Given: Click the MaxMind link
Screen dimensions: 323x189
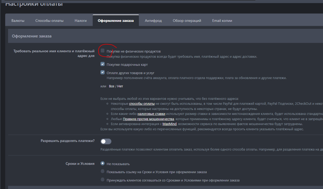Looking at the screenshot, I should [169, 124].
